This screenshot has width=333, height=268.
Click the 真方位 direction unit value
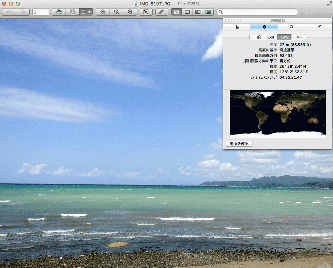click(x=285, y=61)
